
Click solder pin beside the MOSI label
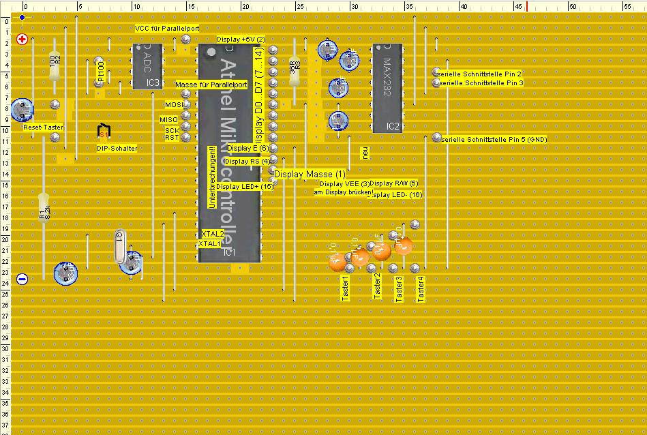point(185,104)
